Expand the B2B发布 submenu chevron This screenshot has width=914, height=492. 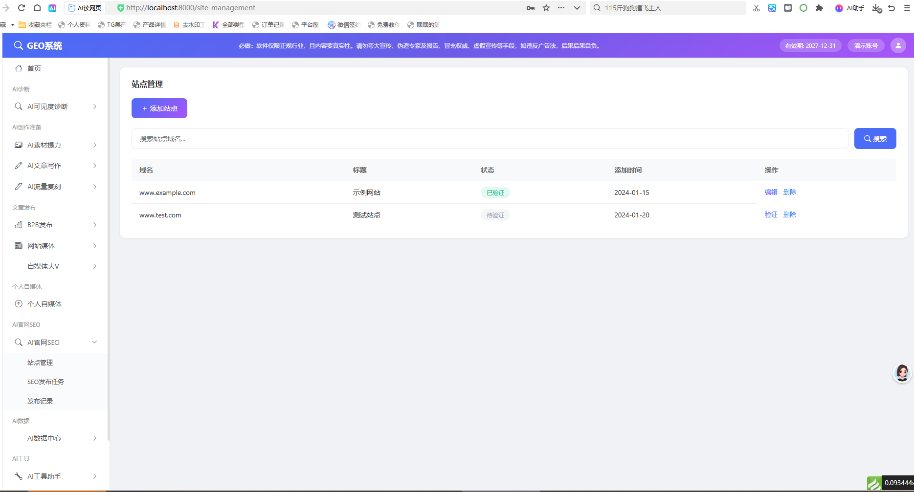[x=95, y=225]
